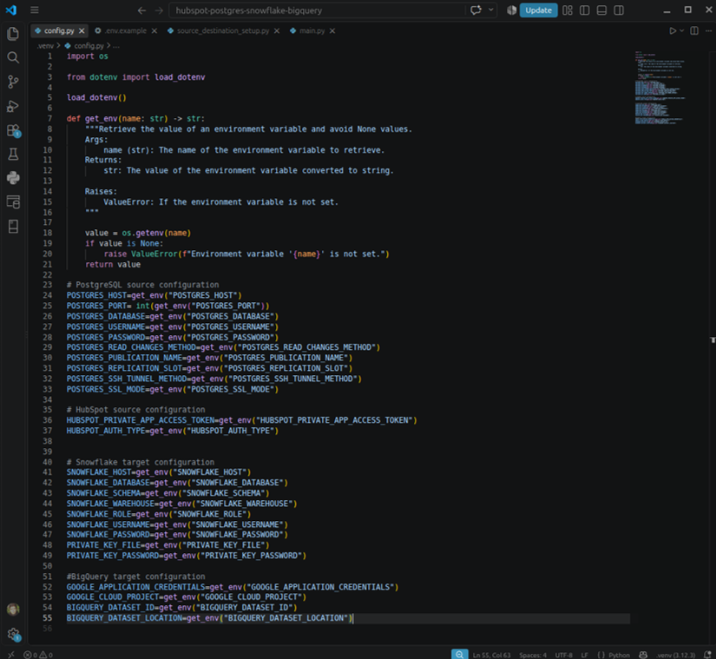Run the Python file with play icon
The width and height of the screenshot is (716, 659).
pyautogui.click(x=672, y=30)
